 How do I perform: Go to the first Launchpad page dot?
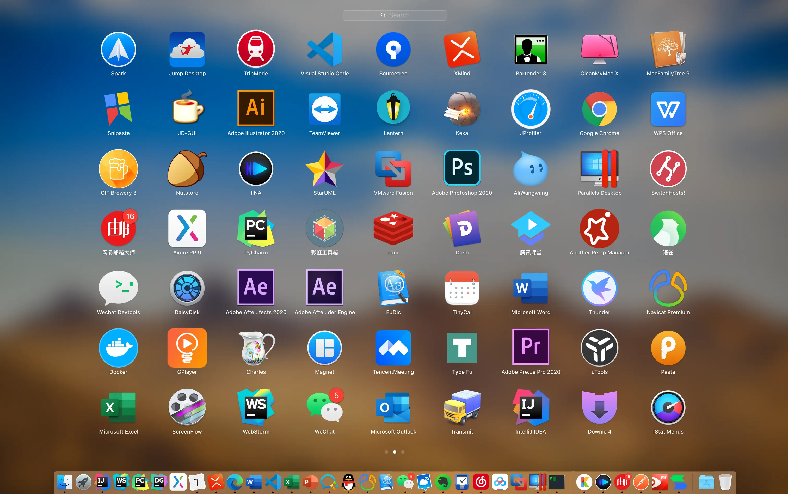[x=386, y=452]
